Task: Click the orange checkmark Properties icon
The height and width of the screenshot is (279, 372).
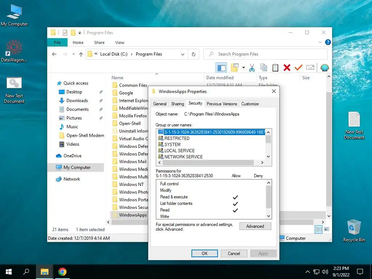Action: [x=299, y=68]
